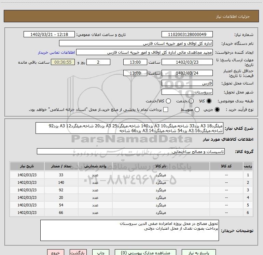Screen dimensions: 263x255
Task: Click the announcement date field 1402/03/21 - 12:18
Action: coord(49,35)
